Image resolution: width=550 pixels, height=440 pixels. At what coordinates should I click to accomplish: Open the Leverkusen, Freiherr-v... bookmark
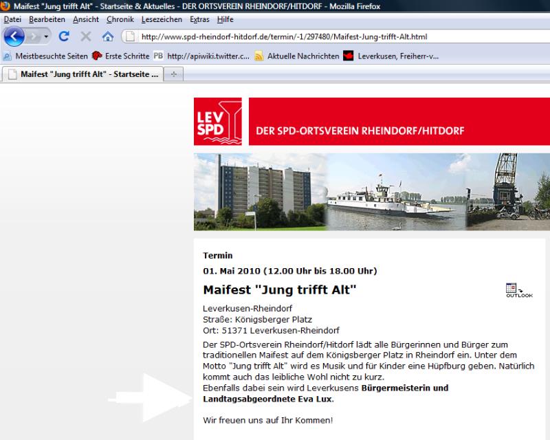(x=390, y=56)
